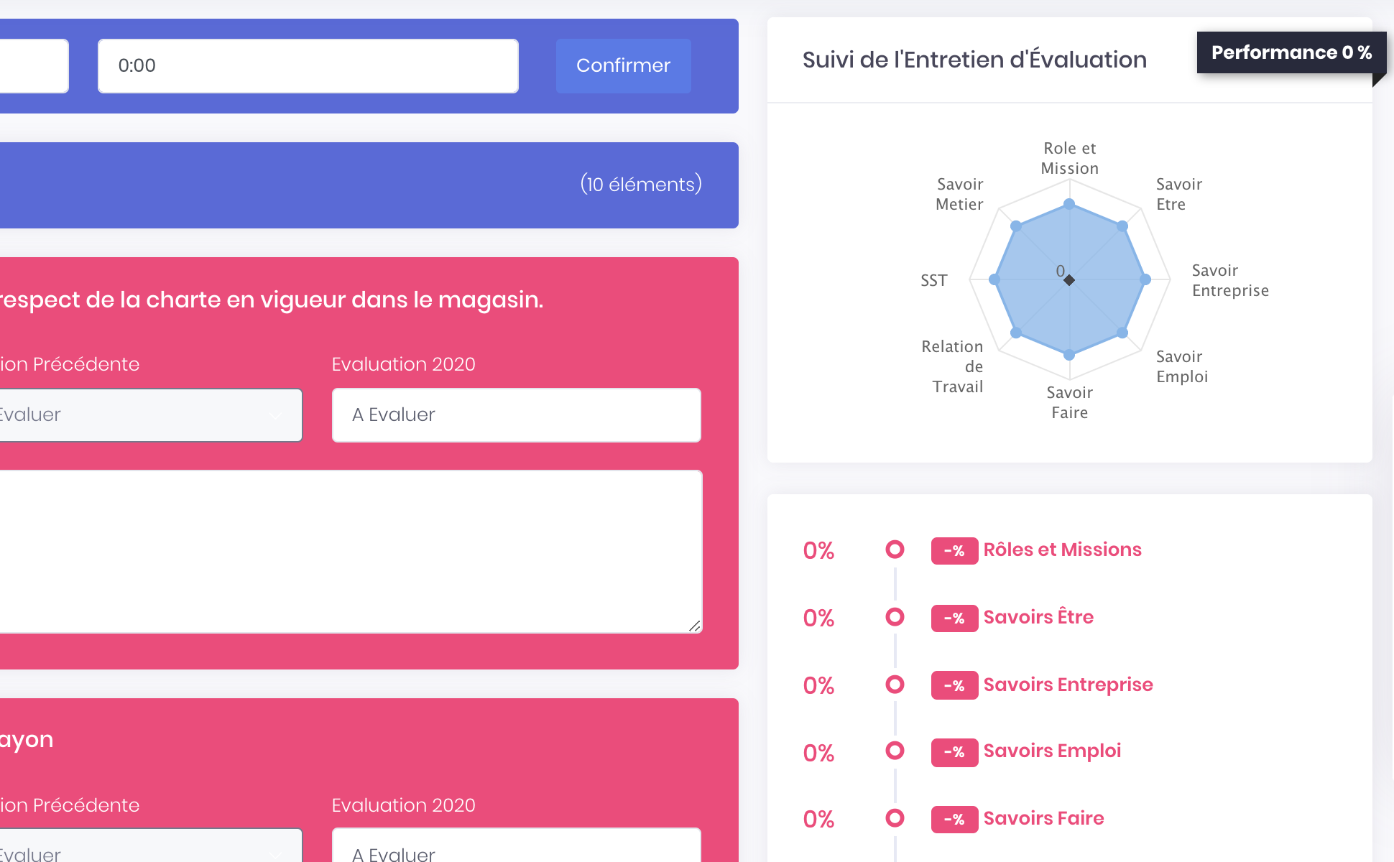Click the Savoirs Être timeline circle

pyautogui.click(x=895, y=617)
